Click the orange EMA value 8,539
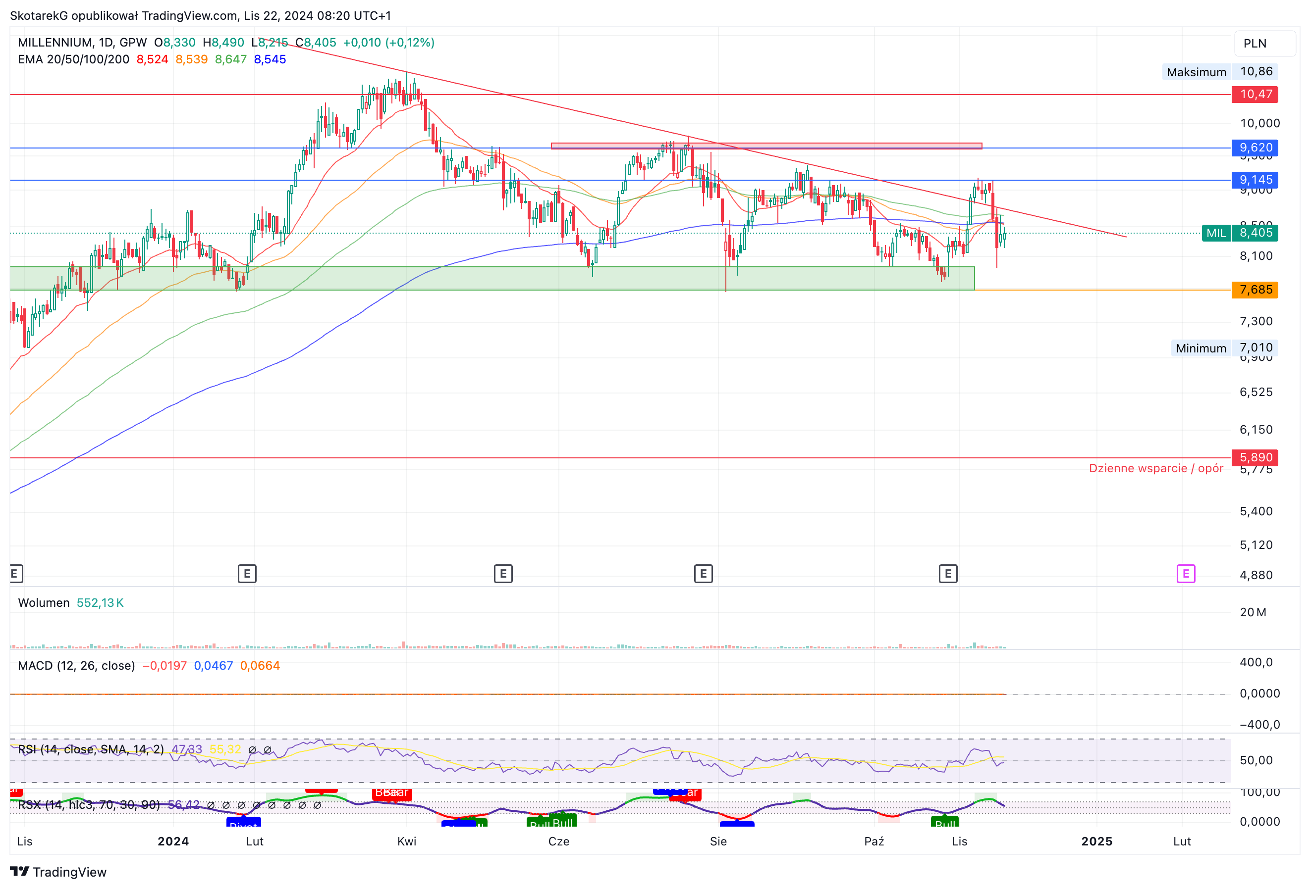1310x889 pixels. [192, 60]
